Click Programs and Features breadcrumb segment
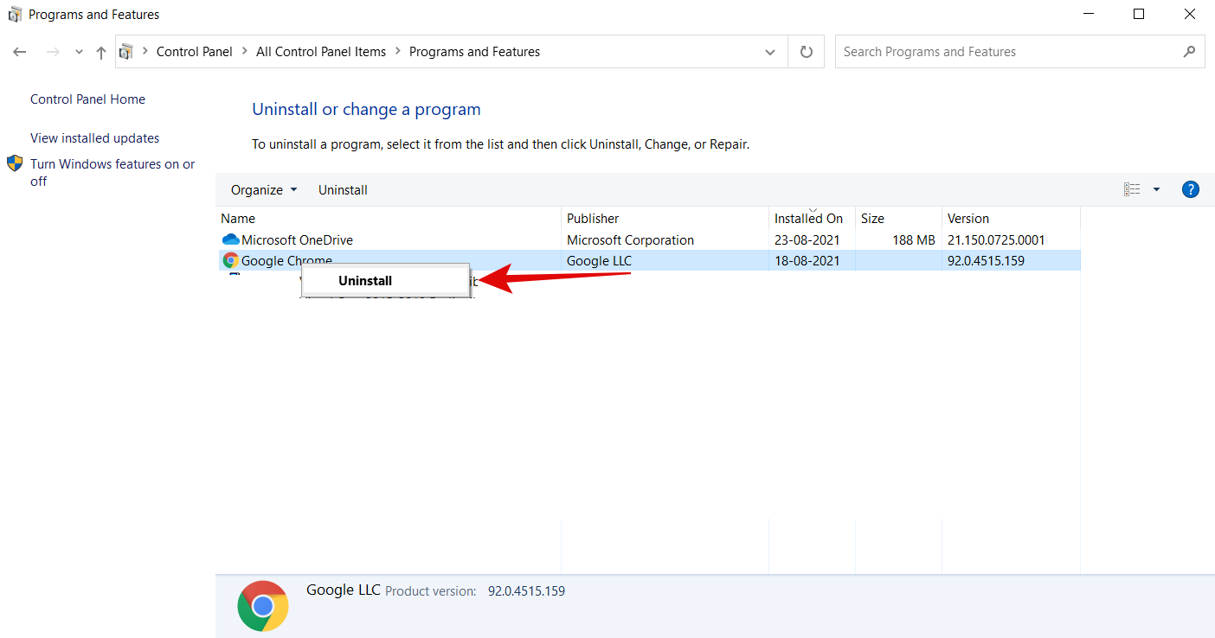The height and width of the screenshot is (638, 1215). [x=474, y=52]
